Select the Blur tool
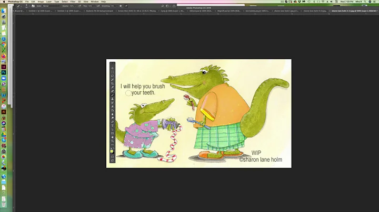The image size is (379, 212). coord(113,114)
